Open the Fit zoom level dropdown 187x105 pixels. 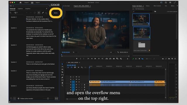point(76,52)
